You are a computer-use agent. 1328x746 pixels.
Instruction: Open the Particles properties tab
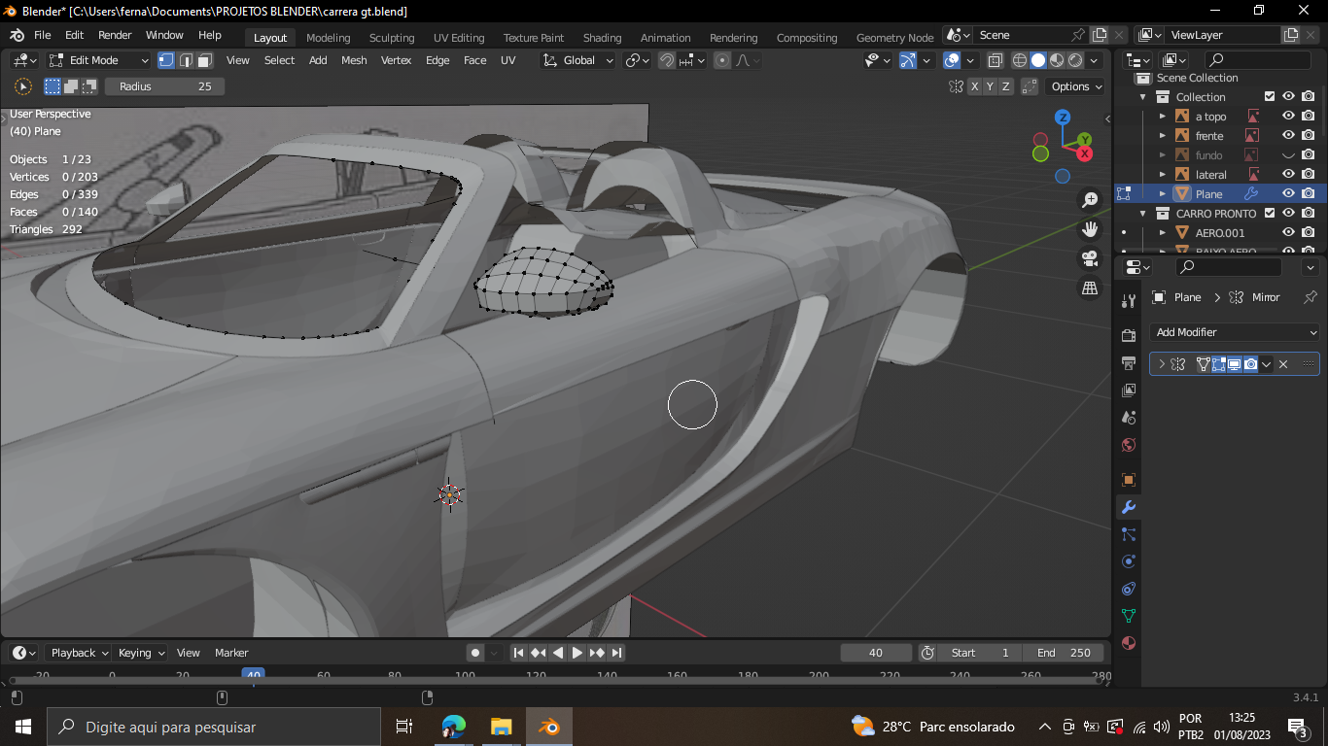[1129, 534]
